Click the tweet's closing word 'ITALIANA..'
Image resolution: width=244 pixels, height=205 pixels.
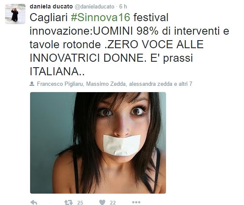point(57,71)
